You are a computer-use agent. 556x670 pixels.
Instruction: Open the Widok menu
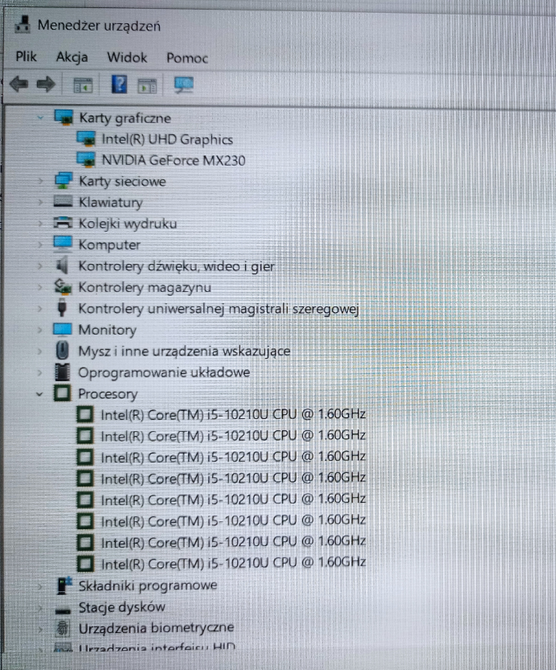click(x=127, y=57)
